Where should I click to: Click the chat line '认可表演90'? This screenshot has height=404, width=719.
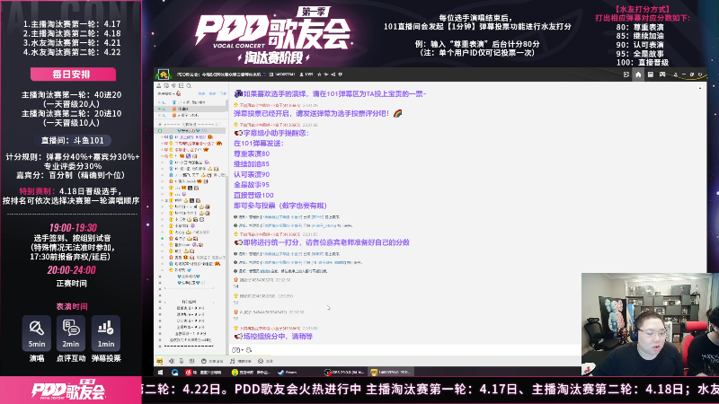252,174
